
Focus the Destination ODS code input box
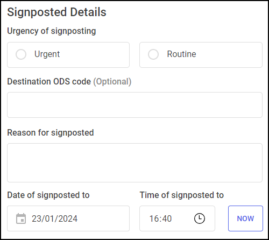pos(134,105)
